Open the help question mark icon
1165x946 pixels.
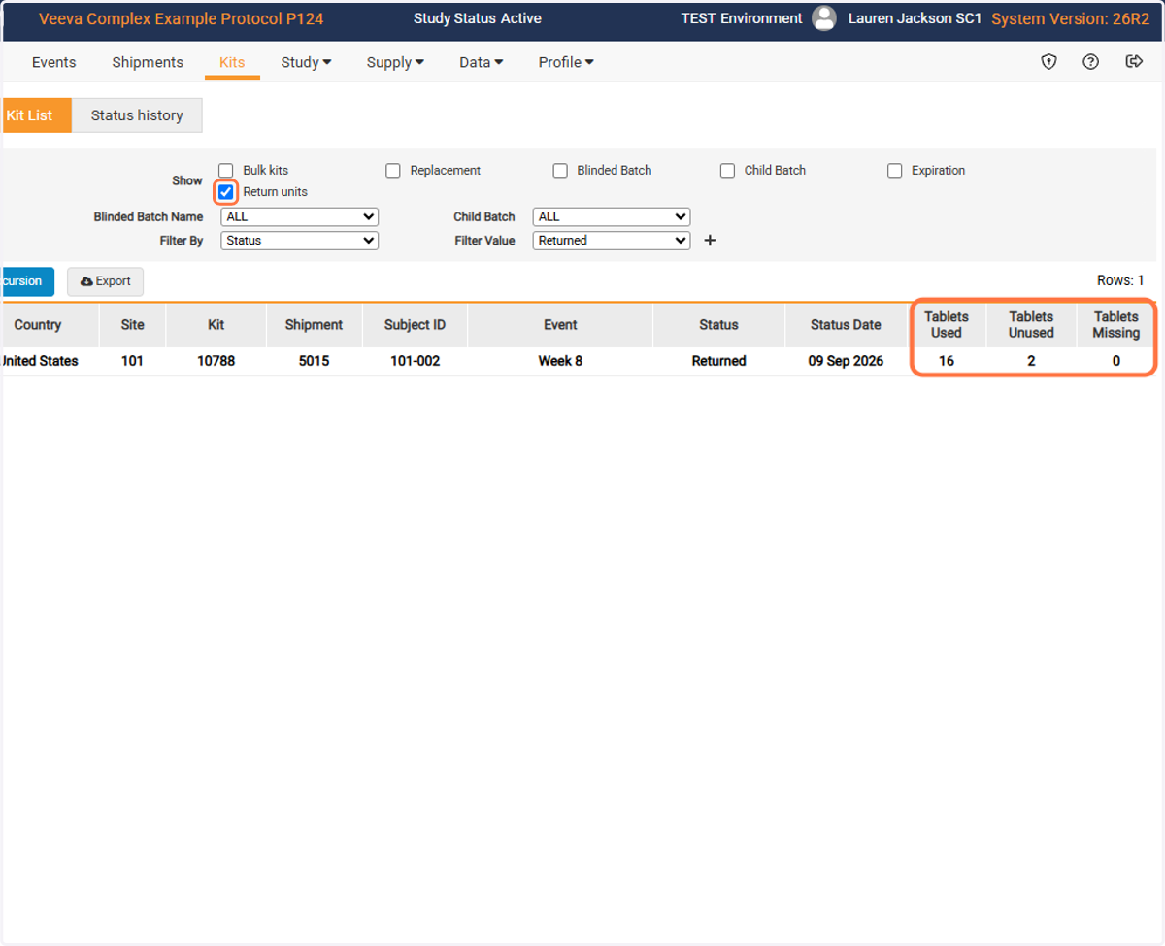1091,62
